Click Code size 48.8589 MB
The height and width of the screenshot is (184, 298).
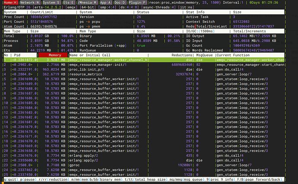[147, 41]
